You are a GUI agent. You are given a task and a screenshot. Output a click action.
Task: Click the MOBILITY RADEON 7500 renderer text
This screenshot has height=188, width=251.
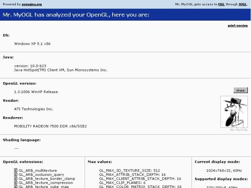pos(50,126)
